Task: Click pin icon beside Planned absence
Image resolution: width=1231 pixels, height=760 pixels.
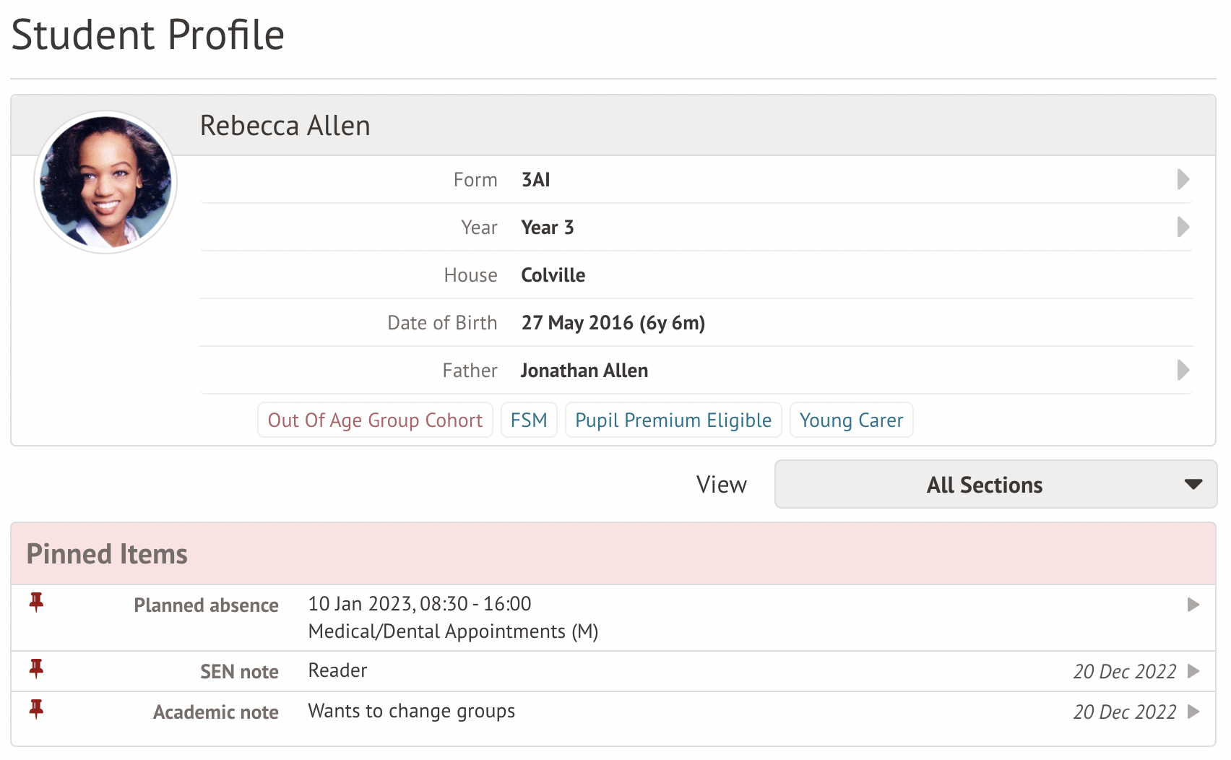Action: [36, 602]
